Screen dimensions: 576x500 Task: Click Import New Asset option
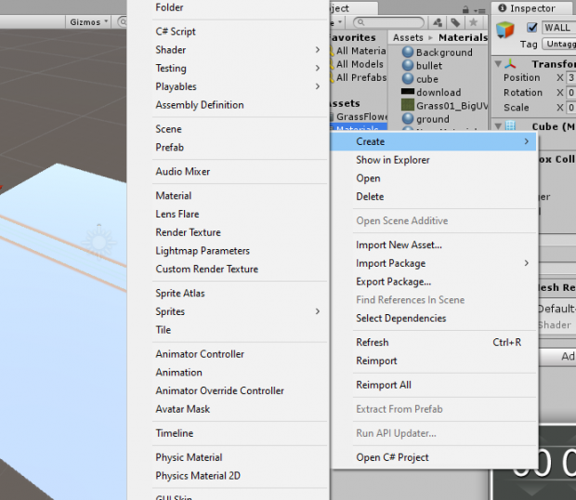399,245
